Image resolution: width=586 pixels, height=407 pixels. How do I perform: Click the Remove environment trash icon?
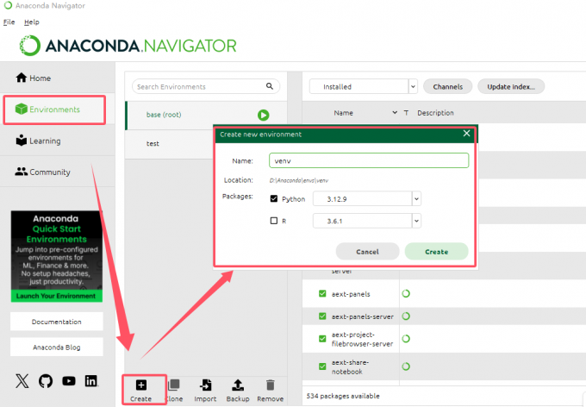tap(271, 385)
